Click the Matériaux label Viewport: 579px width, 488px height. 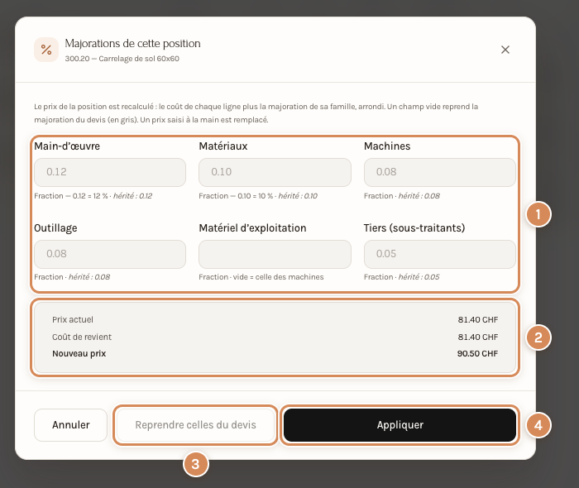click(x=223, y=146)
